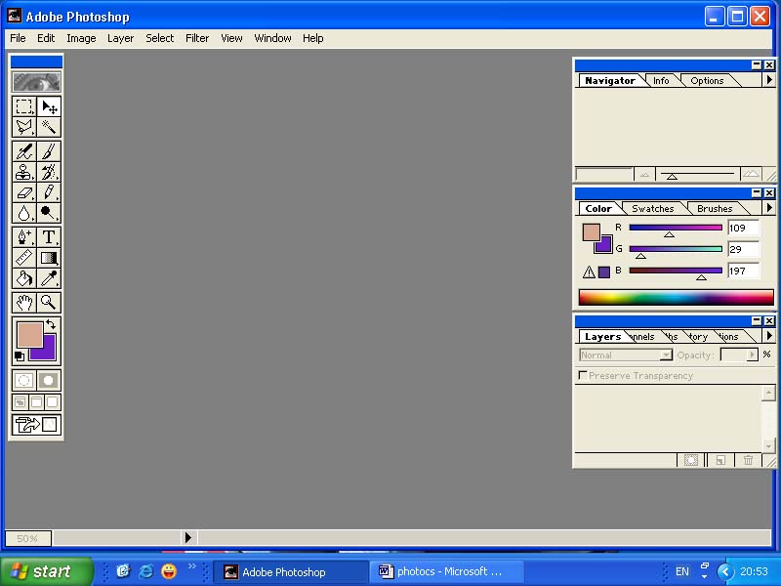Viewport: 781px width, 586px height.
Task: Switch to the Info tab
Action: click(661, 81)
